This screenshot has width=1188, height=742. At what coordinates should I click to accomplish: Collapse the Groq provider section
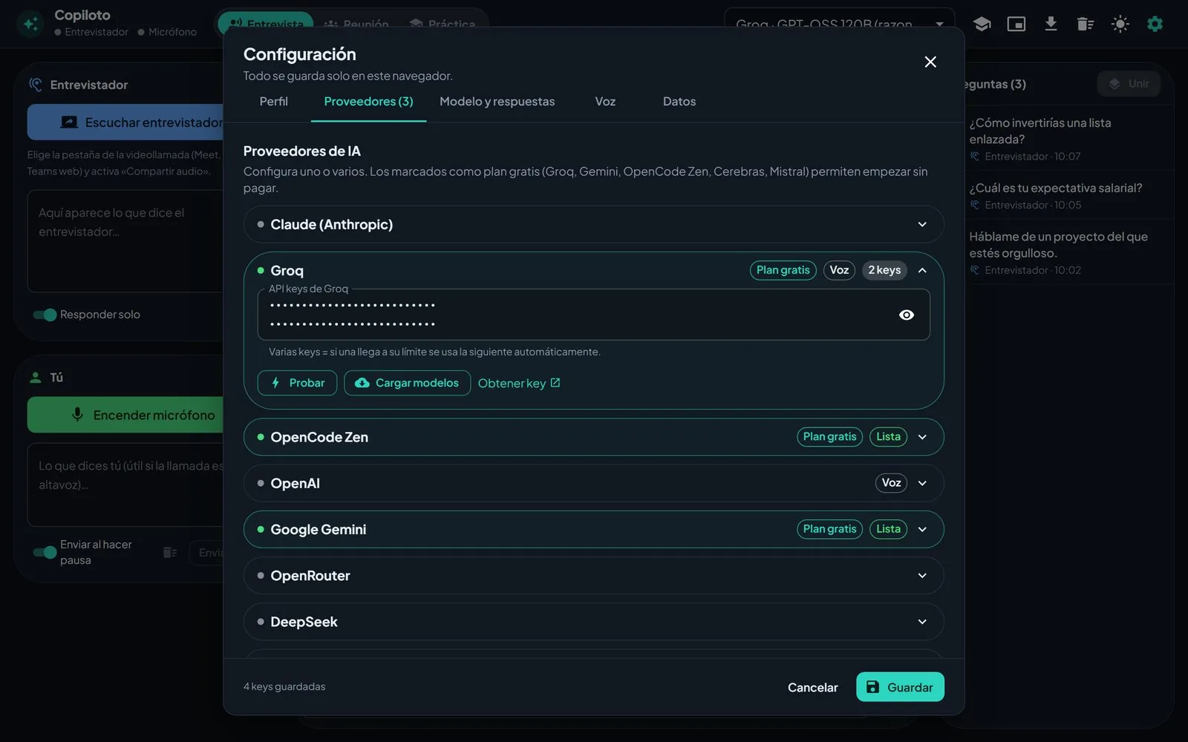[922, 270]
